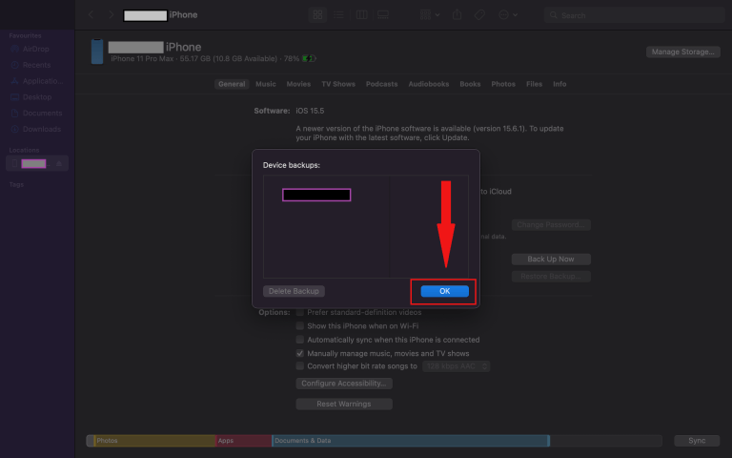Select Downloads in the sidebar
The width and height of the screenshot is (732, 458).
pos(36,129)
